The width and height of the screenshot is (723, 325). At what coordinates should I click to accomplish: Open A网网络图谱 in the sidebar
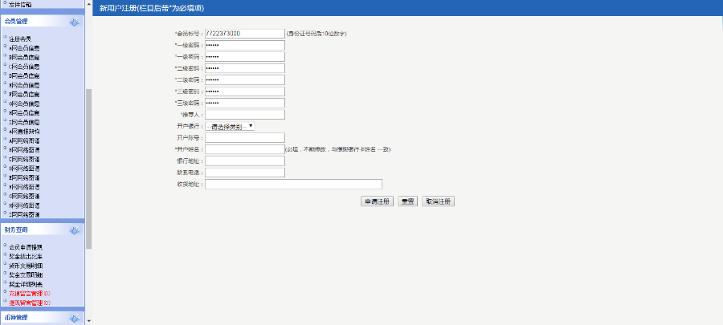coord(24,141)
